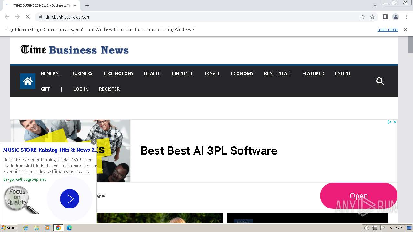Open the LATEST section
The image size is (413, 232).
pos(343,73)
